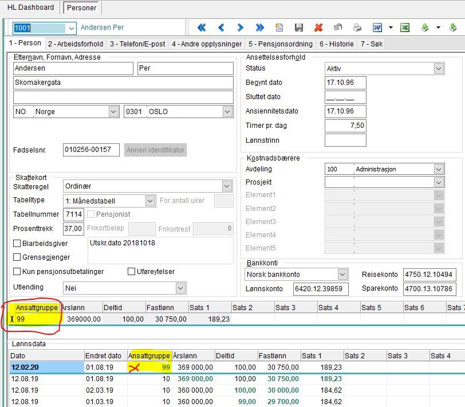The height and width of the screenshot is (407, 465).
Task: Click the printer icon
Action: (357, 28)
